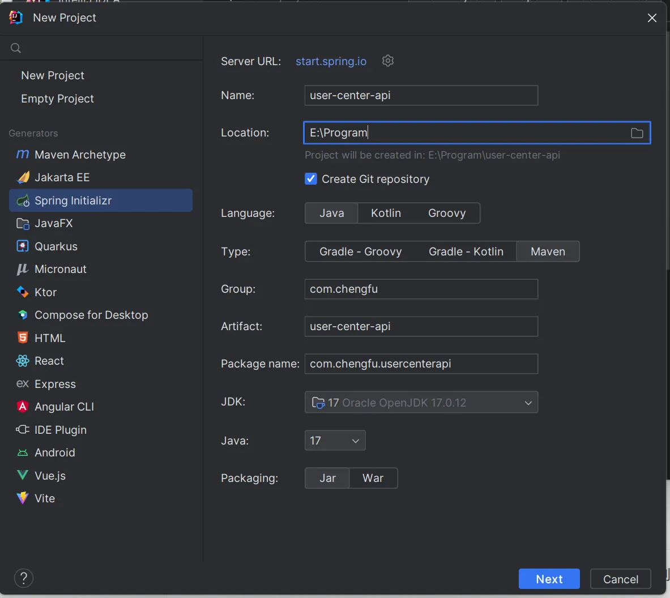Screen dimensions: 670x598
Task: Select Quarkus generator entry
Action: coord(101,246)
